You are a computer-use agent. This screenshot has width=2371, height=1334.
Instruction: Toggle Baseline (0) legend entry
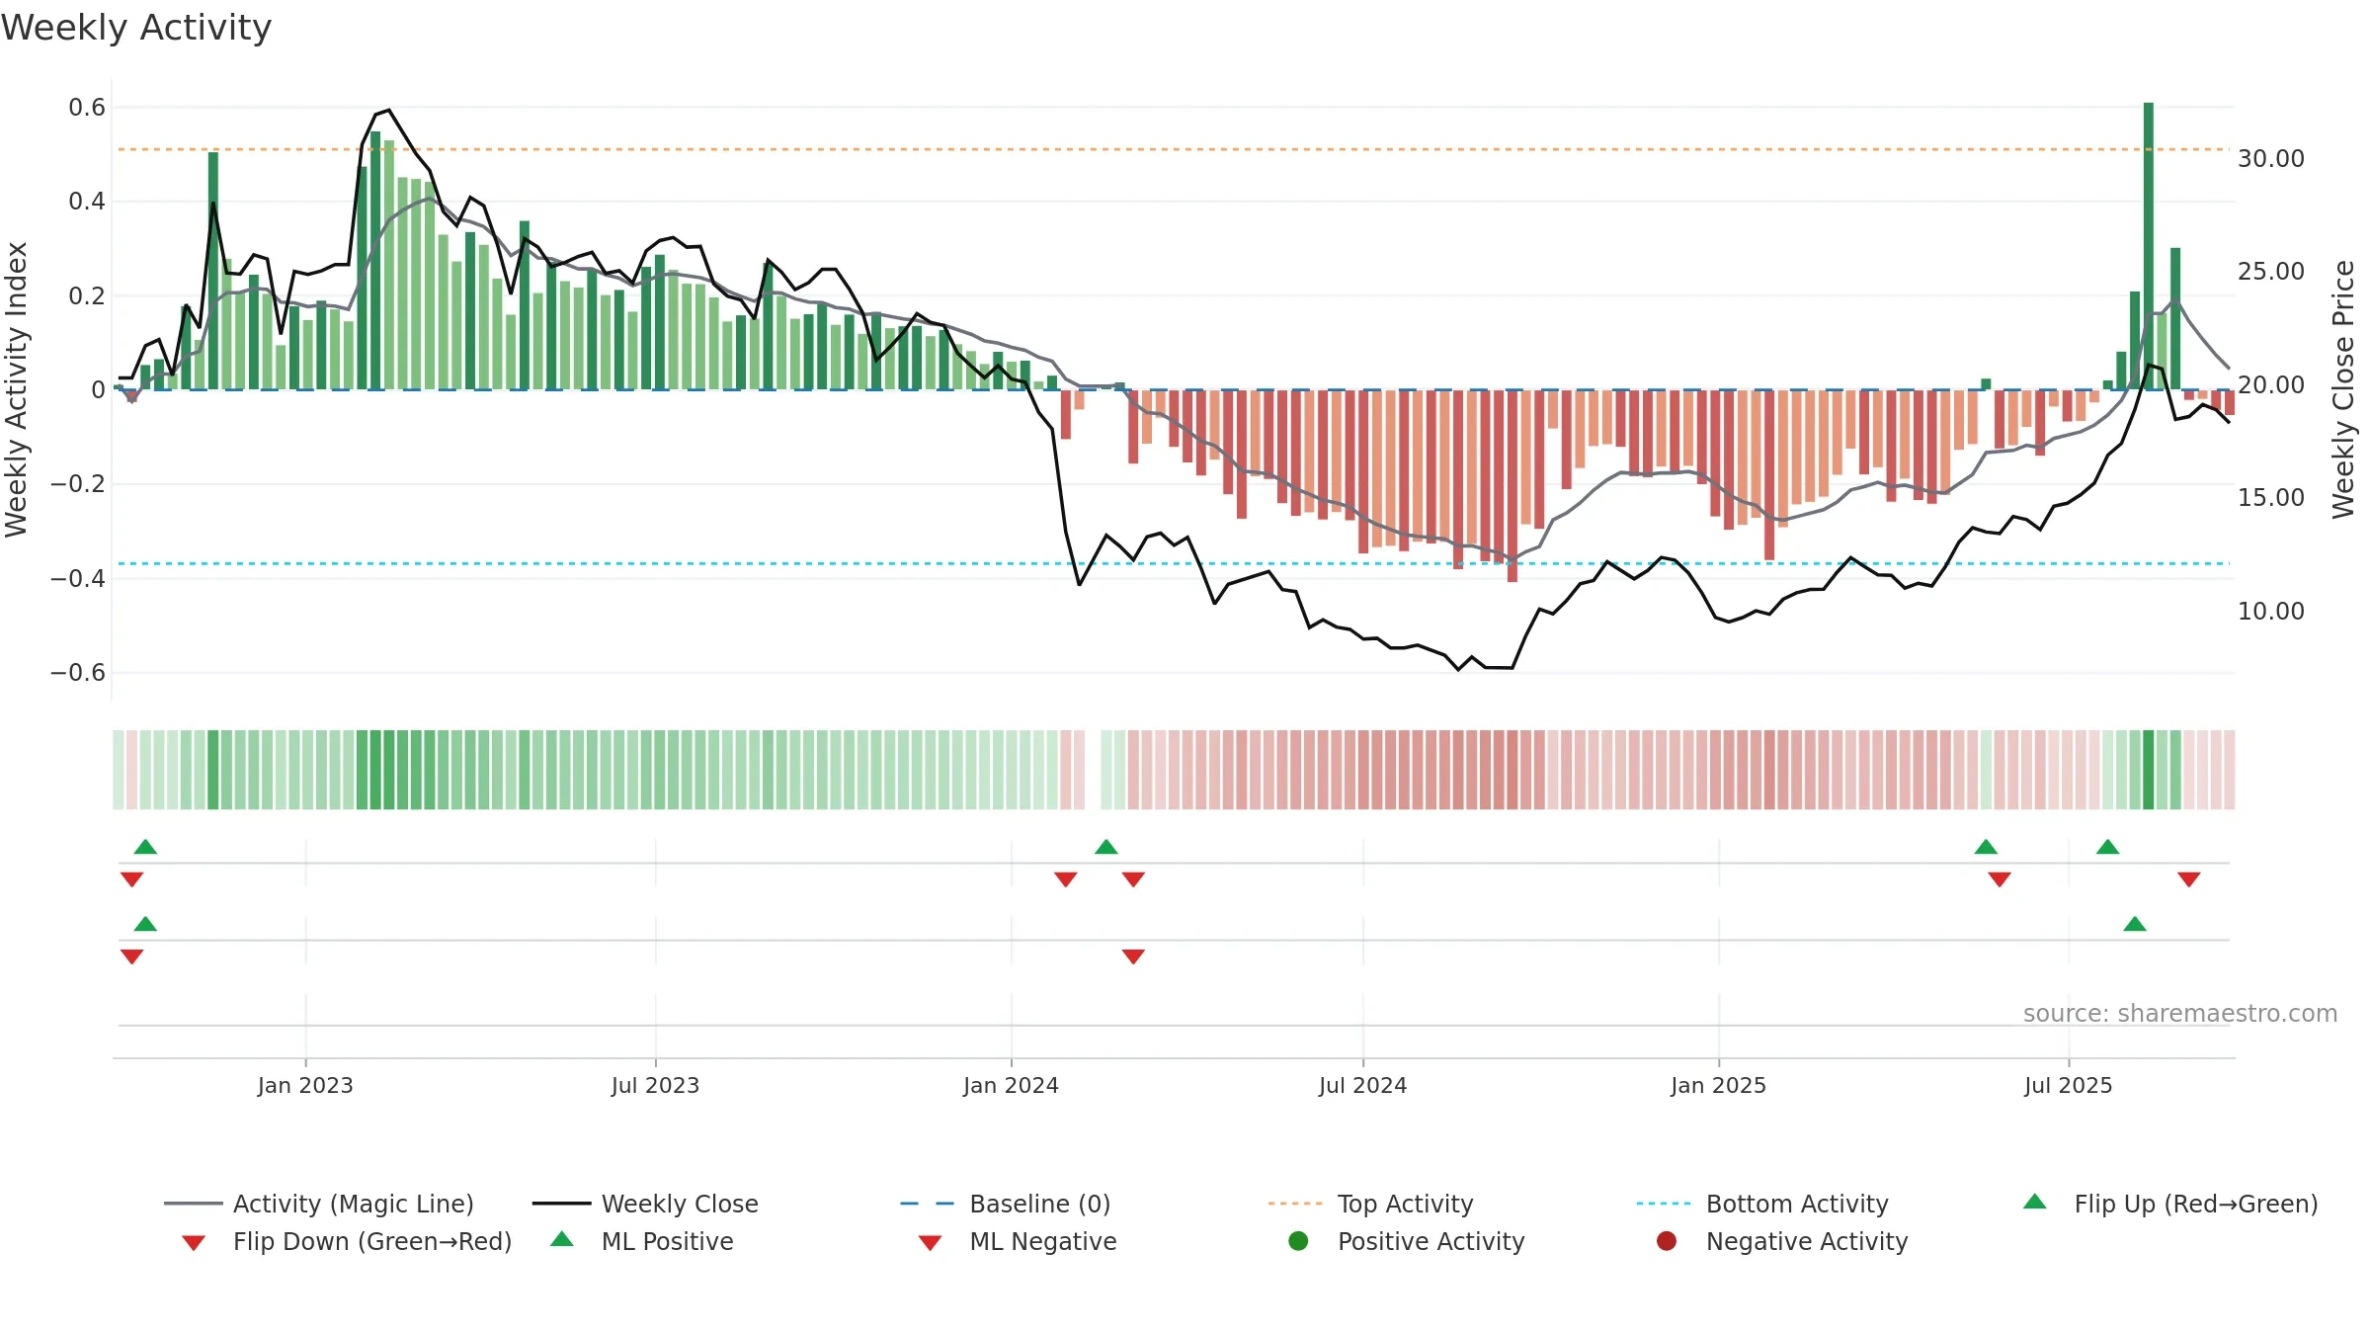(x=1006, y=1204)
